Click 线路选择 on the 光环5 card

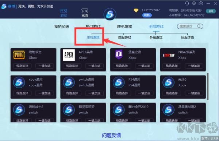[172, 93]
